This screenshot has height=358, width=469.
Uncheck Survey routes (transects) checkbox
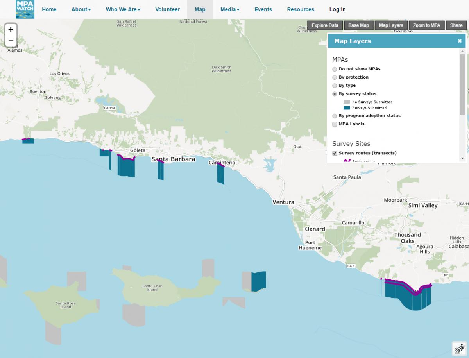335,153
